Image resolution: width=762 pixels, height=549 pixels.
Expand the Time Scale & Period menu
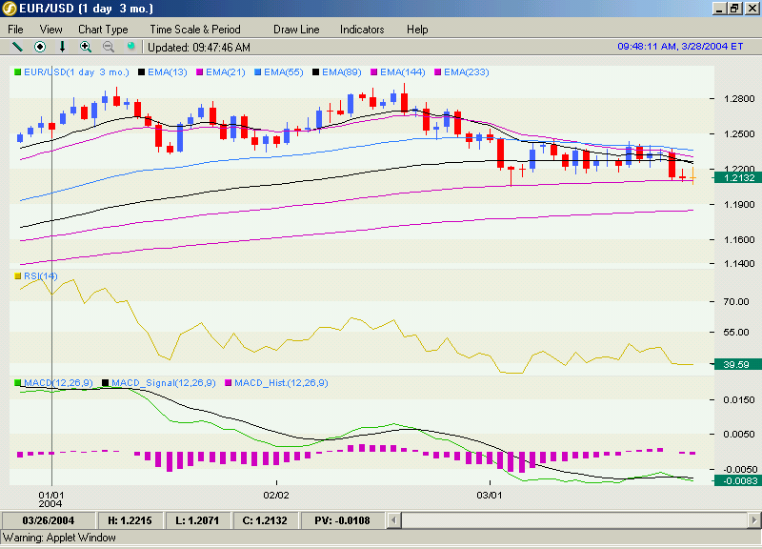pyautogui.click(x=195, y=30)
